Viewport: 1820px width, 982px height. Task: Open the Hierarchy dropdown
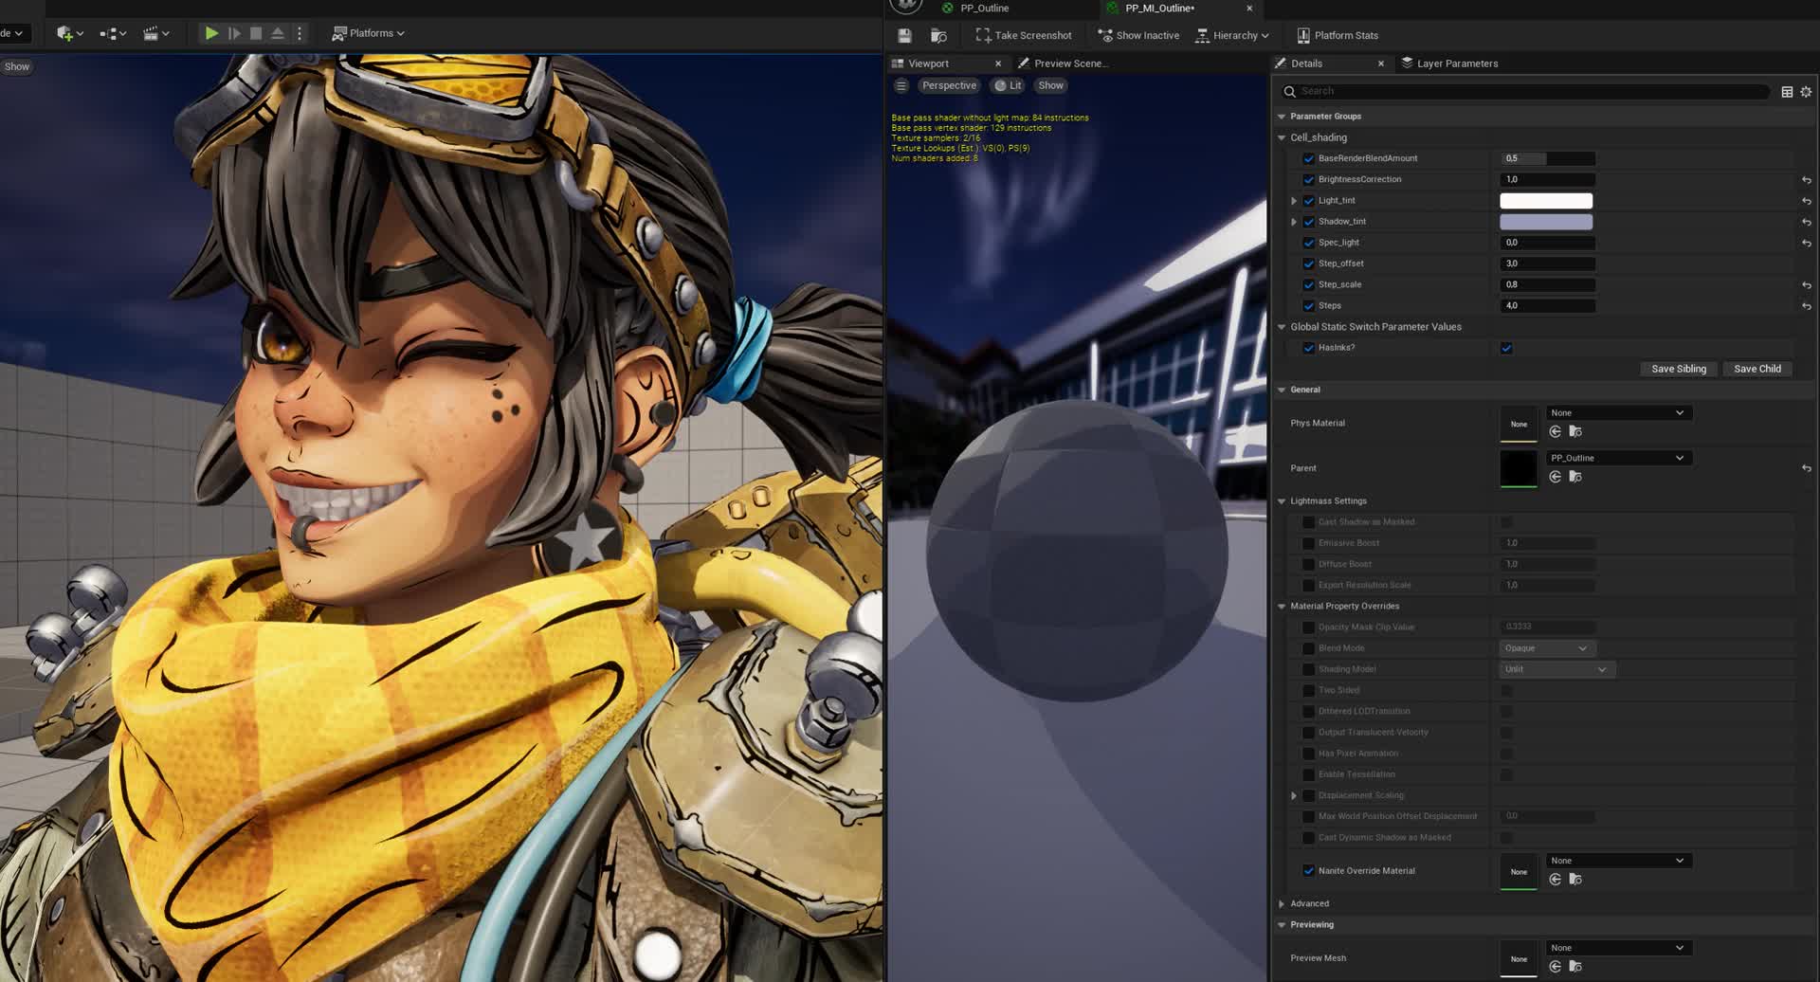click(1231, 36)
